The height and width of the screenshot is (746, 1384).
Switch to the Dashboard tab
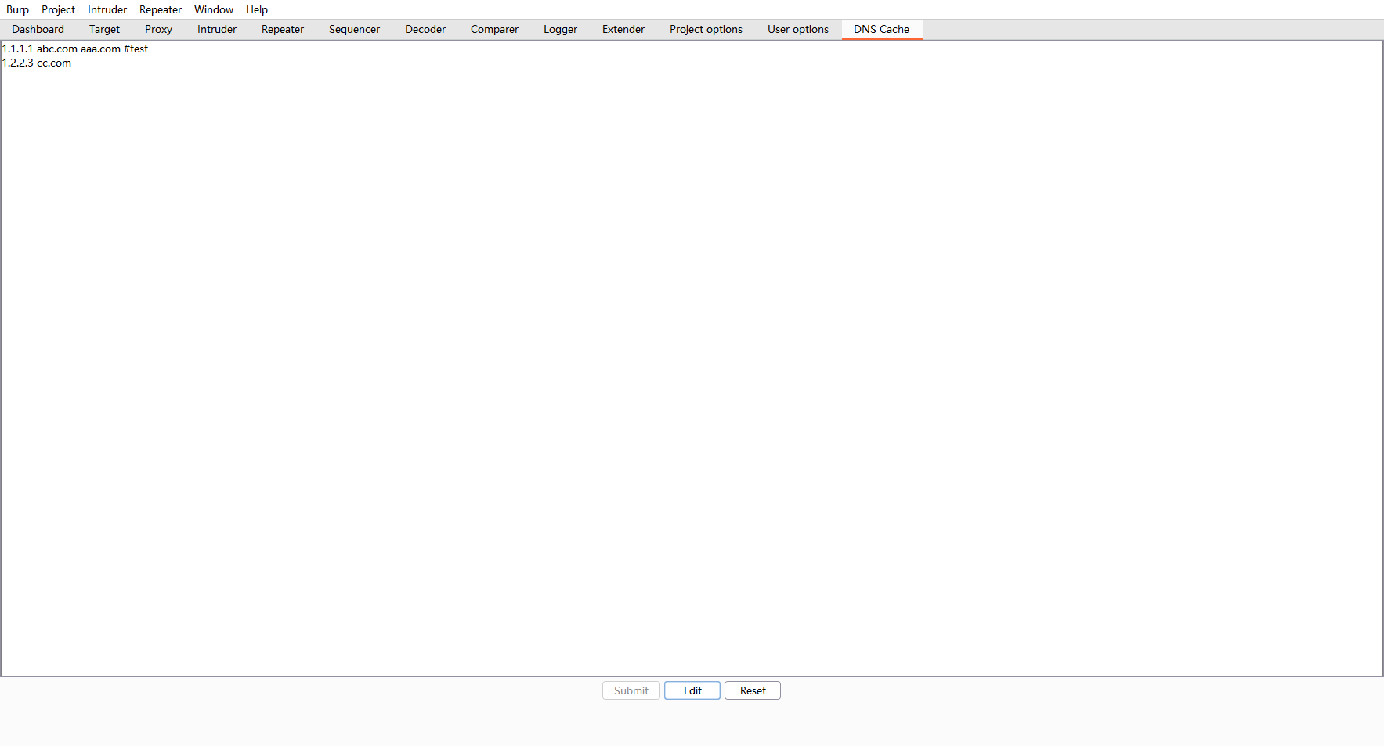[x=38, y=29]
